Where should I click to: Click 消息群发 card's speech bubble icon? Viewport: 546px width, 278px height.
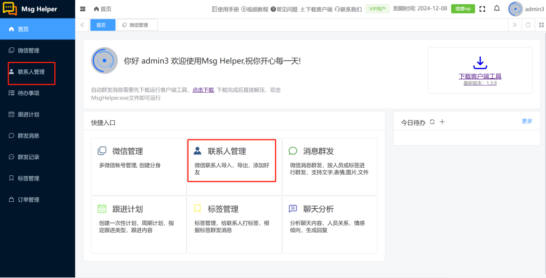pos(293,151)
